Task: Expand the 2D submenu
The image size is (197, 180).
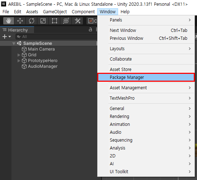Action: coord(146,156)
